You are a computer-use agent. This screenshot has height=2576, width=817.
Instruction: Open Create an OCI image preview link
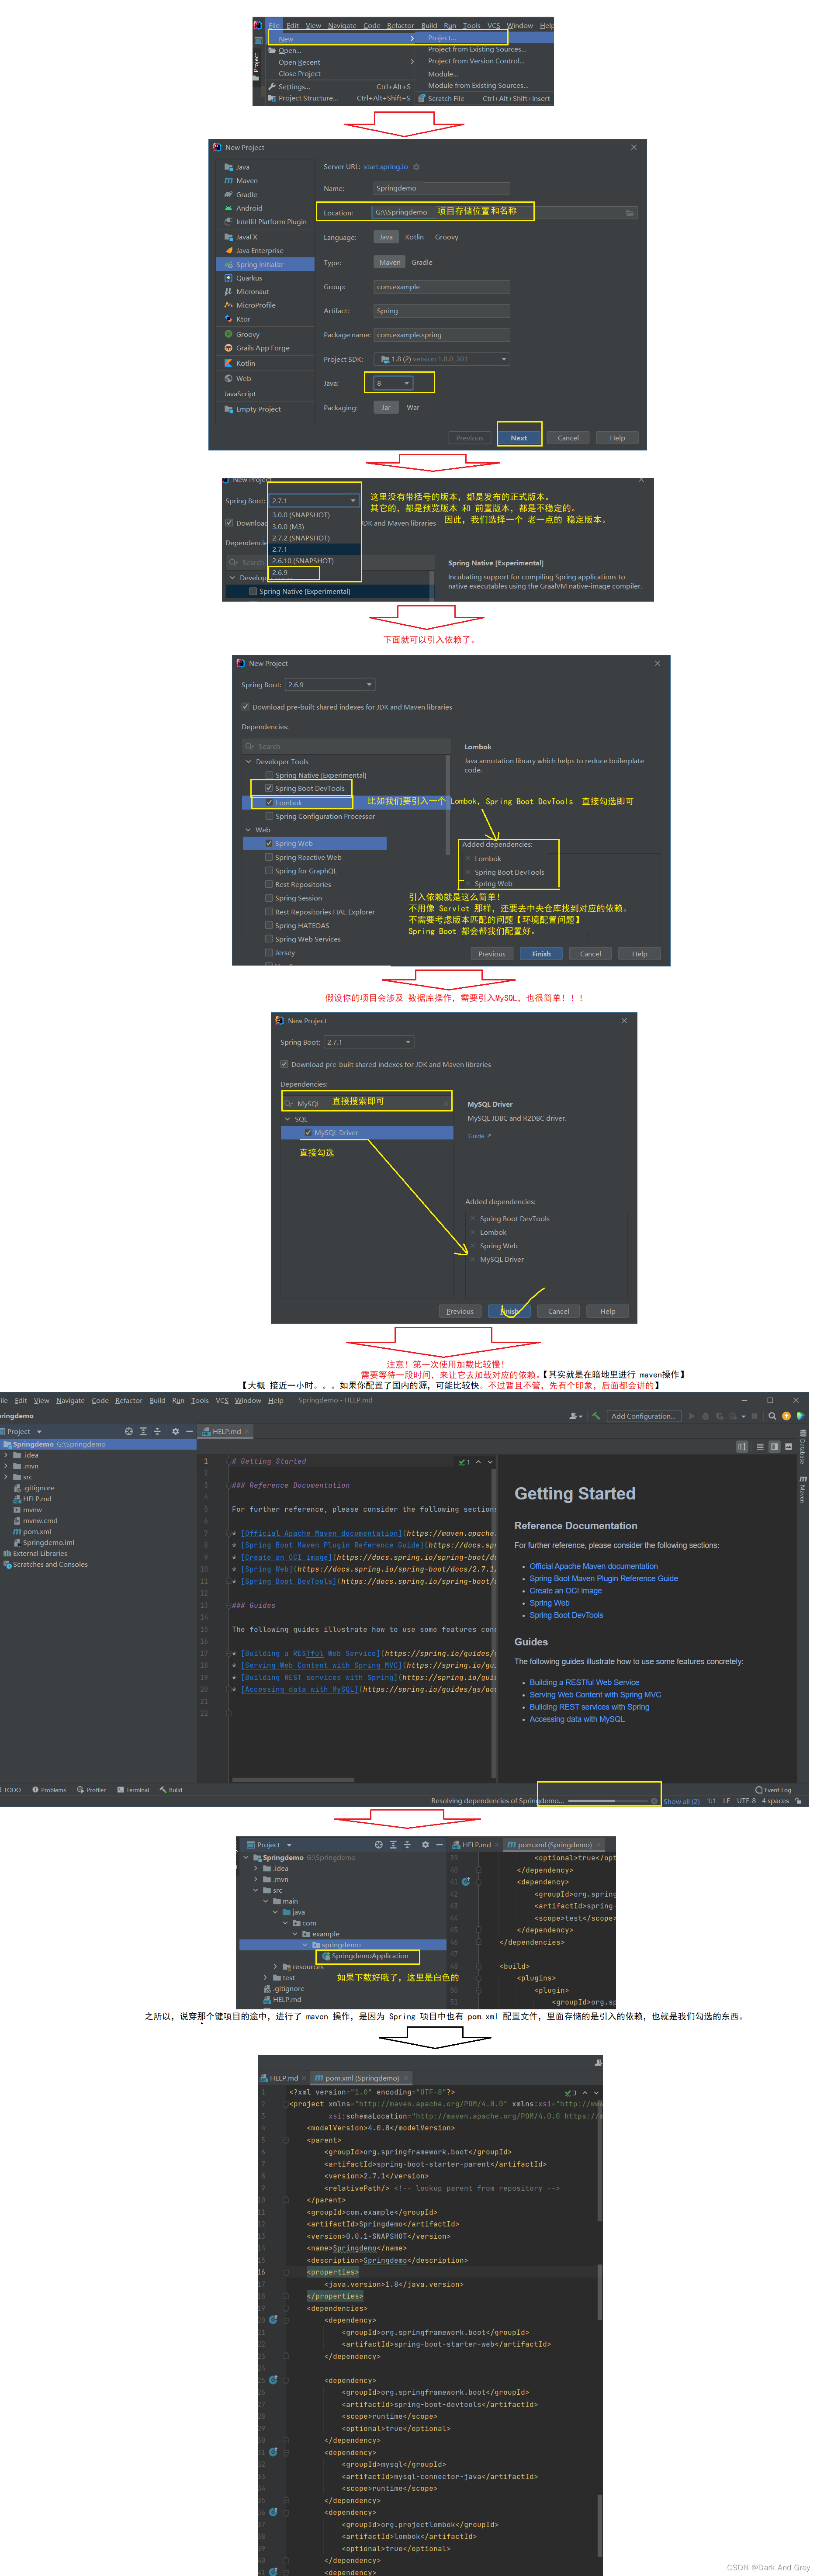tap(565, 1591)
